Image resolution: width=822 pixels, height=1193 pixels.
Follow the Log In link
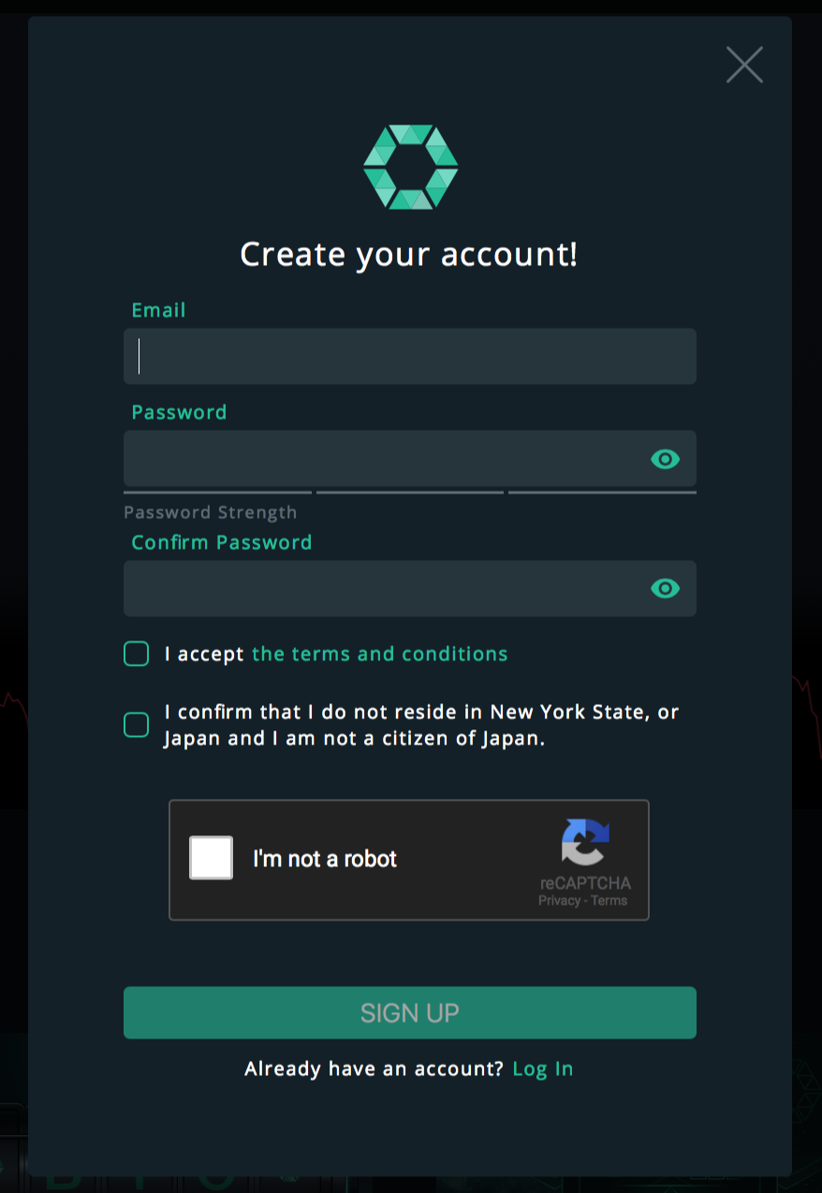tap(543, 1068)
